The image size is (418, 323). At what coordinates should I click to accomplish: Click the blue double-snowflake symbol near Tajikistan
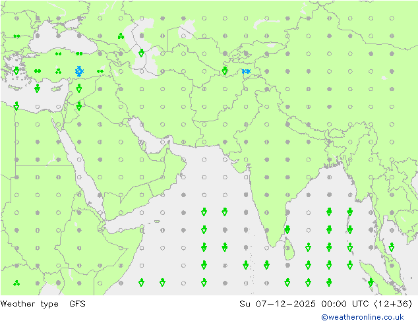coord(246,71)
